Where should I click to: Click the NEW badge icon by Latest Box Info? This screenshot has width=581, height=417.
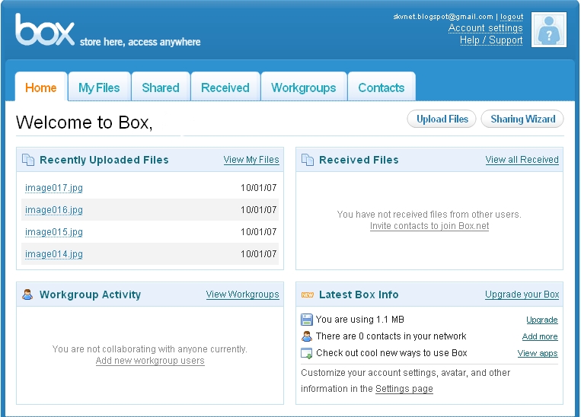point(308,294)
